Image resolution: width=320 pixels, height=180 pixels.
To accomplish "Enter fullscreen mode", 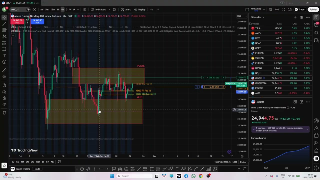I will [283, 9].
